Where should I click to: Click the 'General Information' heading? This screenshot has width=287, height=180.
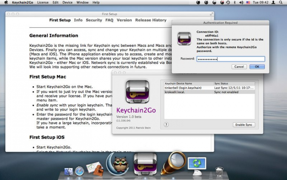pos(54,36)
